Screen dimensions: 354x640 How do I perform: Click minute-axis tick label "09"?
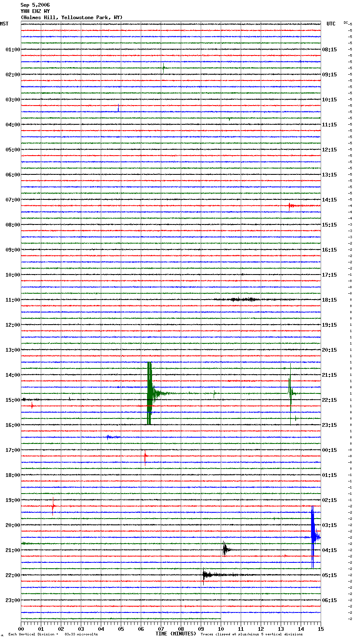tap(201, 629)
